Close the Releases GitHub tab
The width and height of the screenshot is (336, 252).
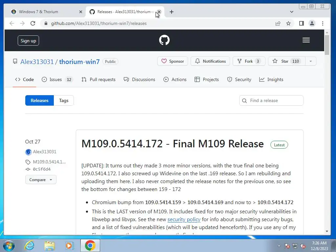coord(159,12)
